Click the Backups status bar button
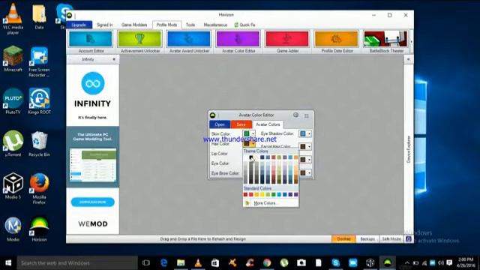The image size is (480, 270). tap(367, 238)
